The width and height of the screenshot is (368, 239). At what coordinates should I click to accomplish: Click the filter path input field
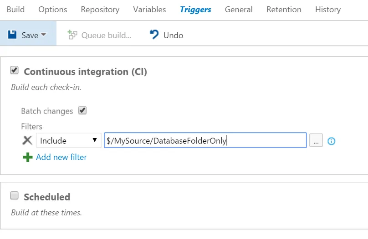tap(205, 140)
